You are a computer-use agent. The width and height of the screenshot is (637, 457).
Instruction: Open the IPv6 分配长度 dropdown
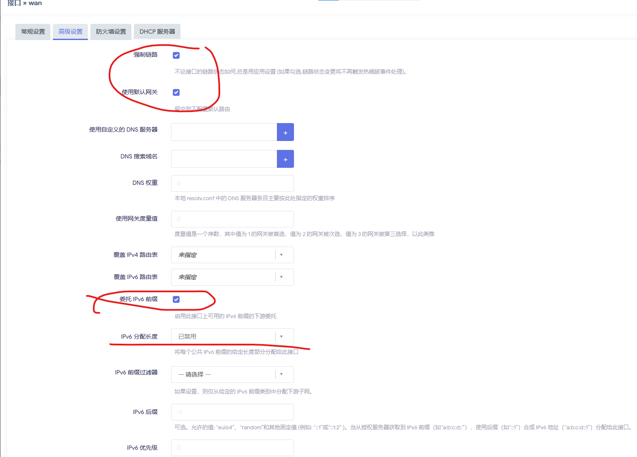coord(232,337)
